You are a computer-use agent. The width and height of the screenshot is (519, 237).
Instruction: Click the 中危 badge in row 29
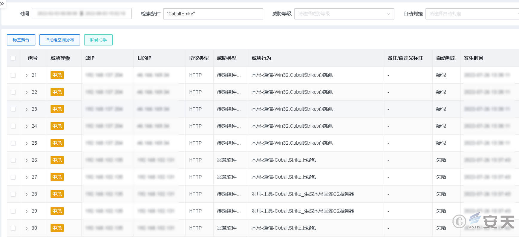pyautogui.click(x=57, y=211)
